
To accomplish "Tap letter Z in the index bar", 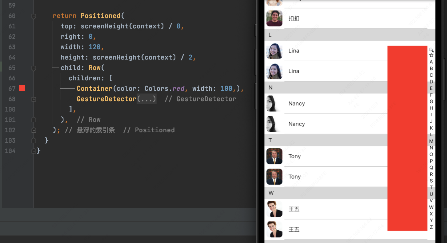I will click(431, 227).
